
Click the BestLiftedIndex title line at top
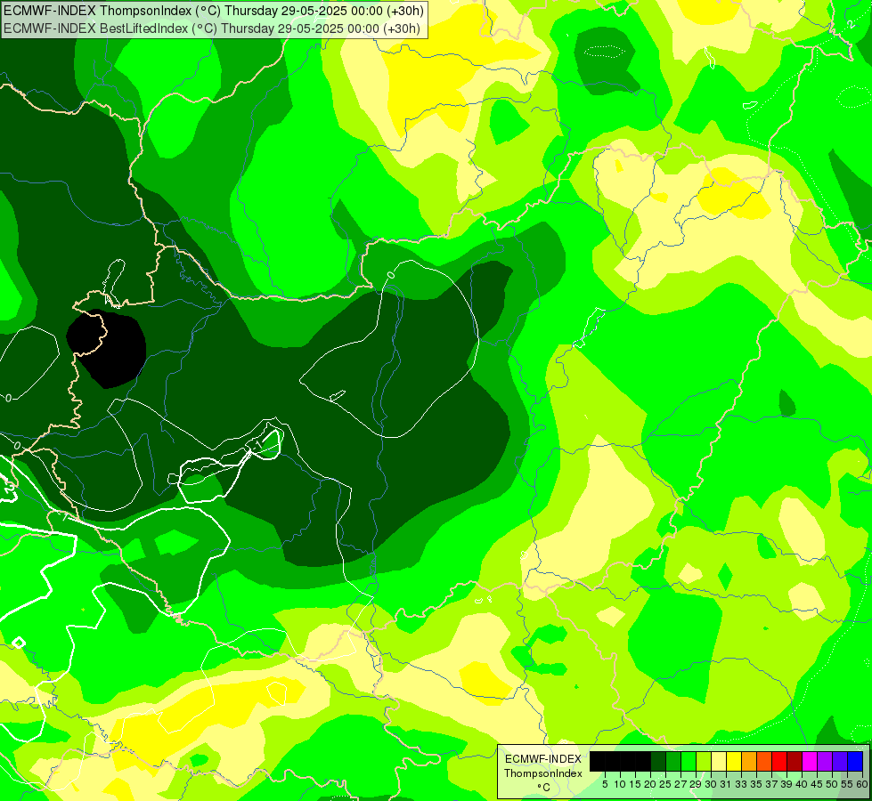(x=212, y=28)
